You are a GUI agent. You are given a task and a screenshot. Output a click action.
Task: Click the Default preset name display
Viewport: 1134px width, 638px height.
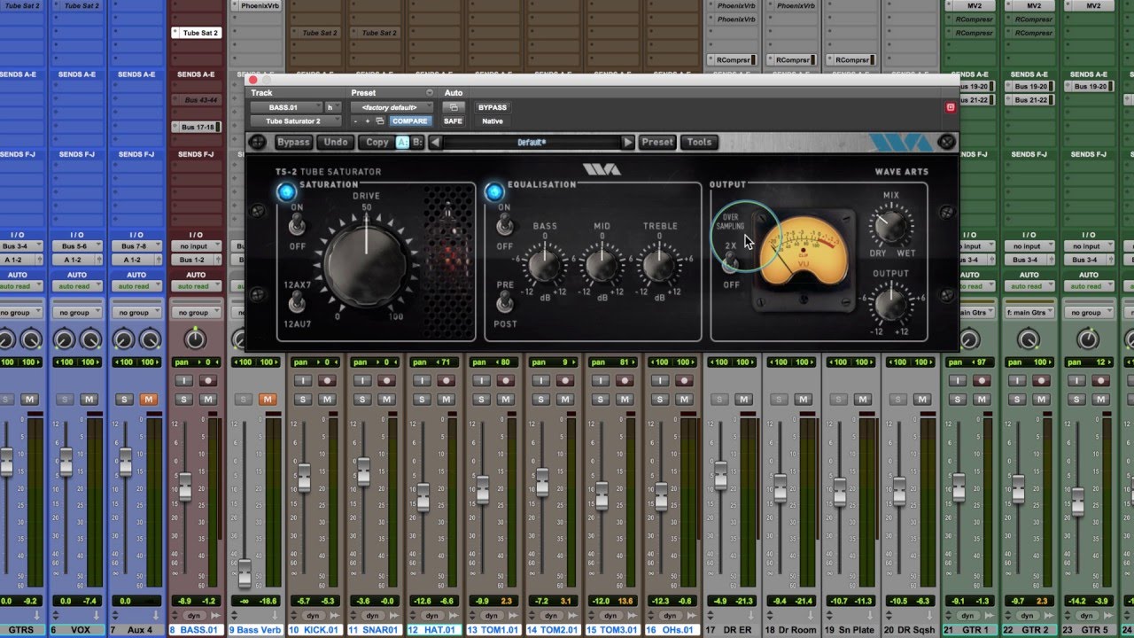pos(532,142)
